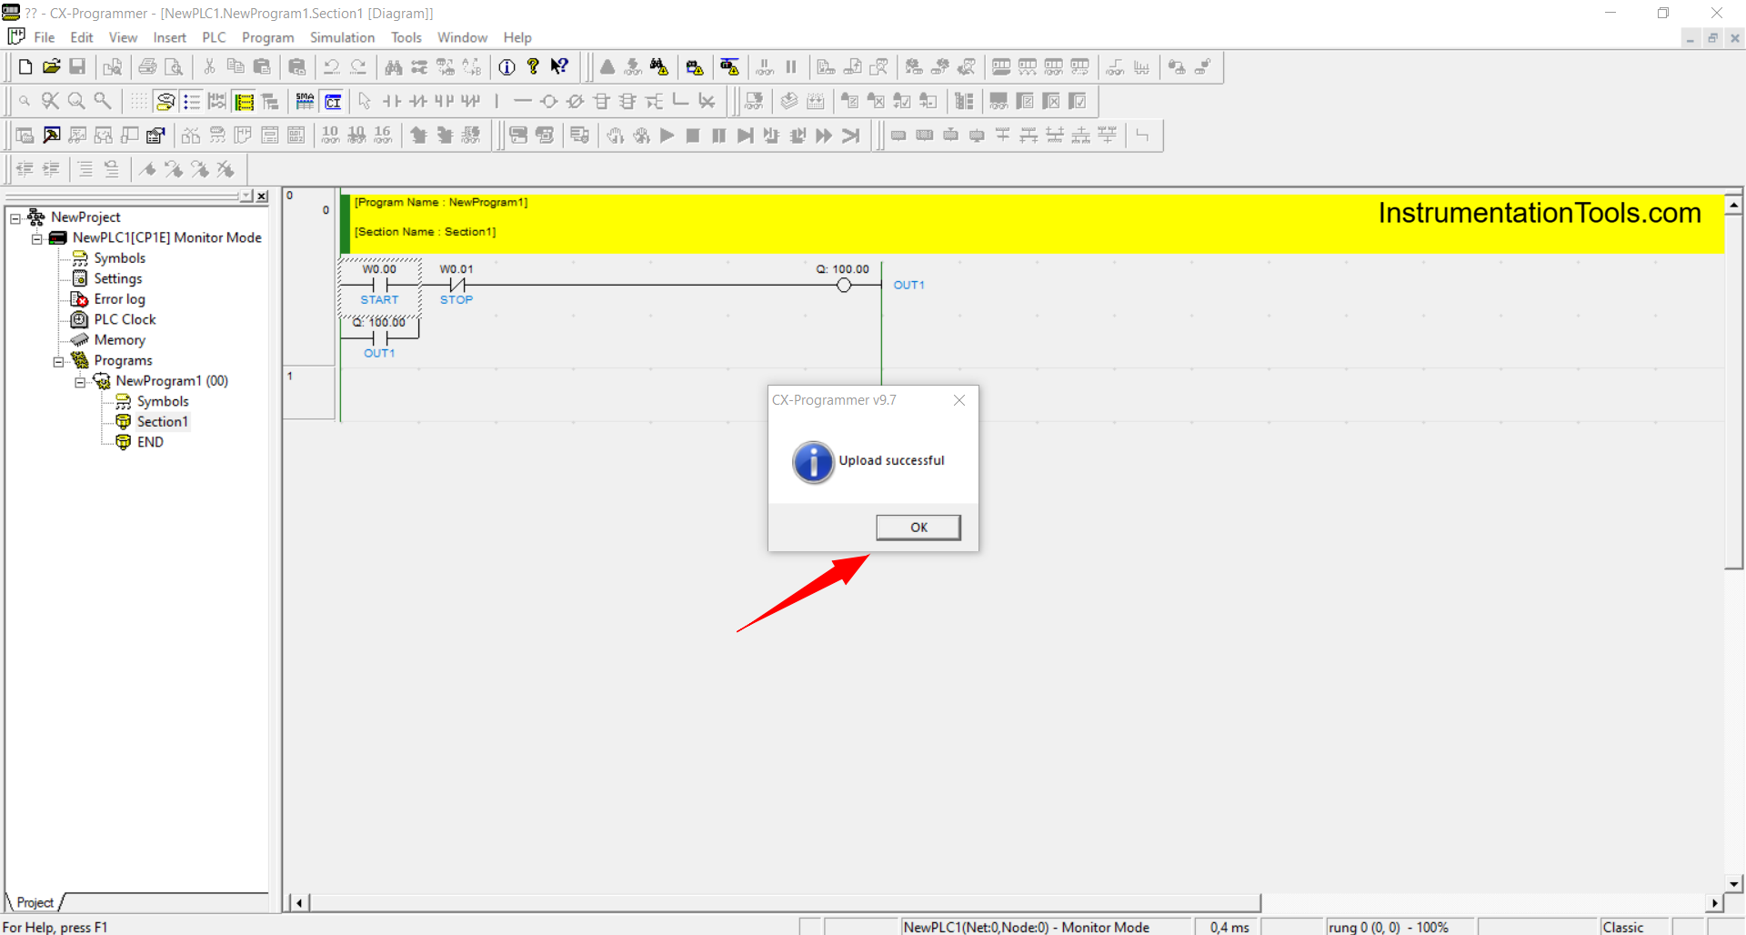Select the New Closed Coil tool
This screenshot has height=935, width=1746.
575,101
